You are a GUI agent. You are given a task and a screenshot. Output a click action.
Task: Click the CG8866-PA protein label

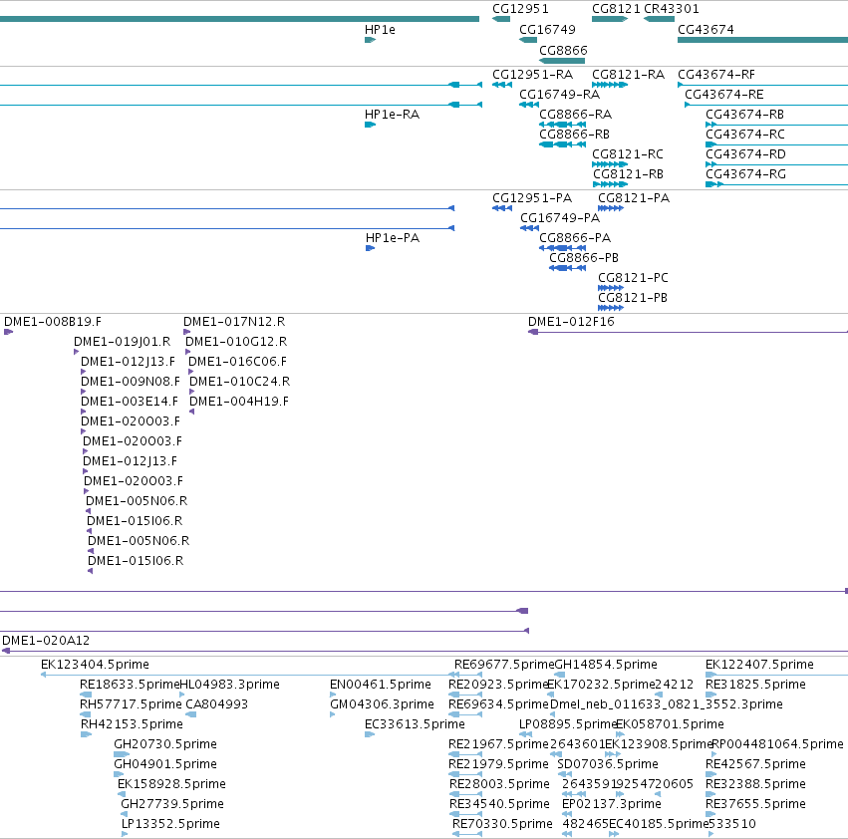575,238
